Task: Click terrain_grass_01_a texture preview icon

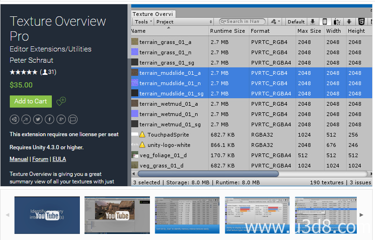Action: [x=134, y=42]
